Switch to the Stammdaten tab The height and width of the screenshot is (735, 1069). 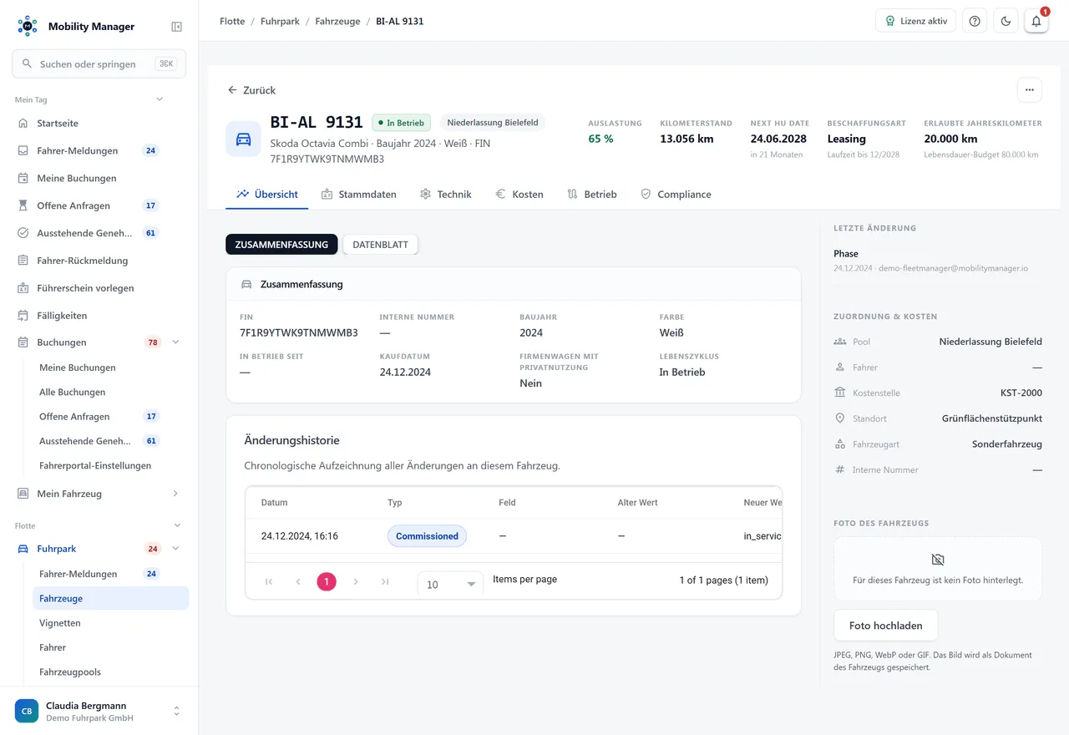[359, 194]
